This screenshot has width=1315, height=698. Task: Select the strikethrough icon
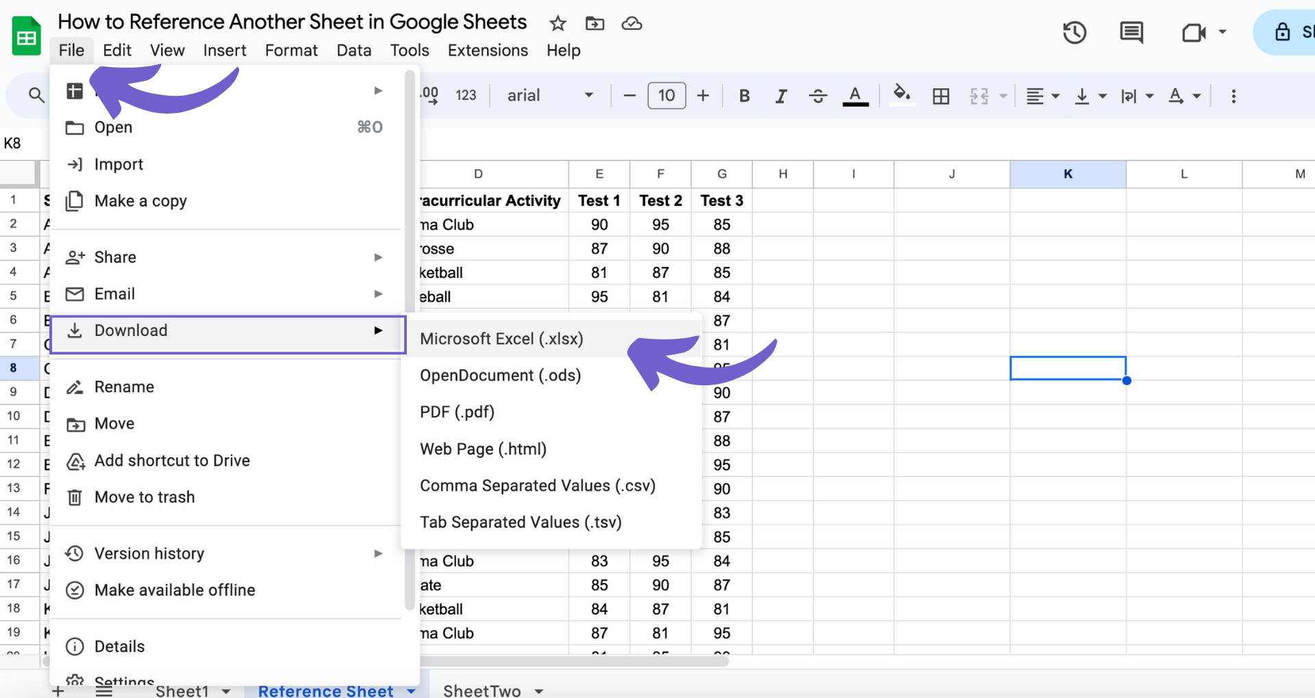pyautogui.click(x=818, y=96)
